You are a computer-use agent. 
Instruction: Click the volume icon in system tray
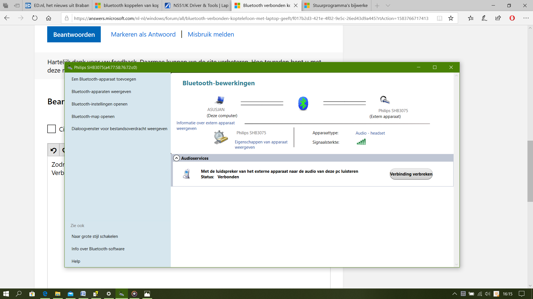[488, 294]
